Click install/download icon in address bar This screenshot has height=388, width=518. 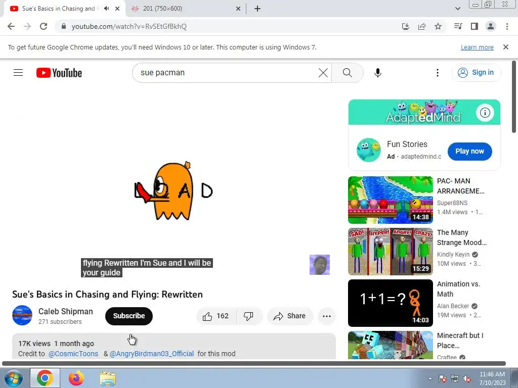click(406, 26)
